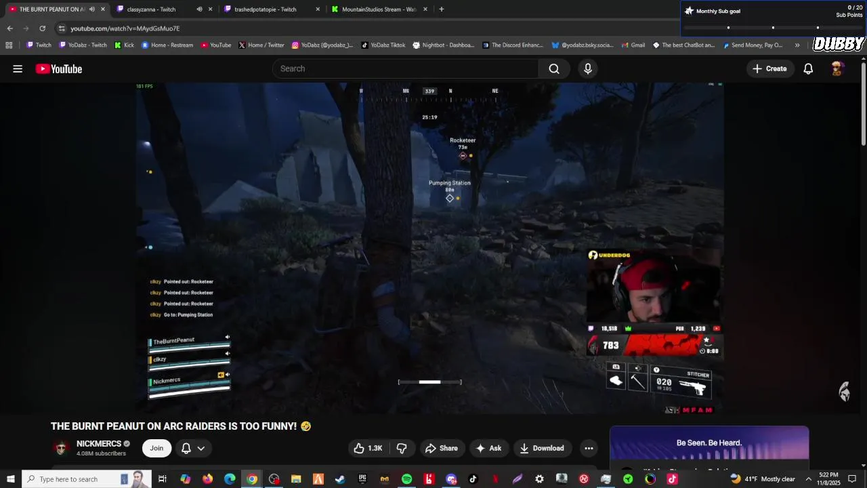This screenshot has height=488, width=867.
Task: Focus the Chrome address bar URL
Action: 125,28
